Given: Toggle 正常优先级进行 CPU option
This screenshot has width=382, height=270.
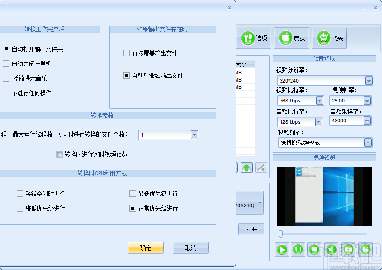Looking at the screenshot, I should [x=133, y=208].
